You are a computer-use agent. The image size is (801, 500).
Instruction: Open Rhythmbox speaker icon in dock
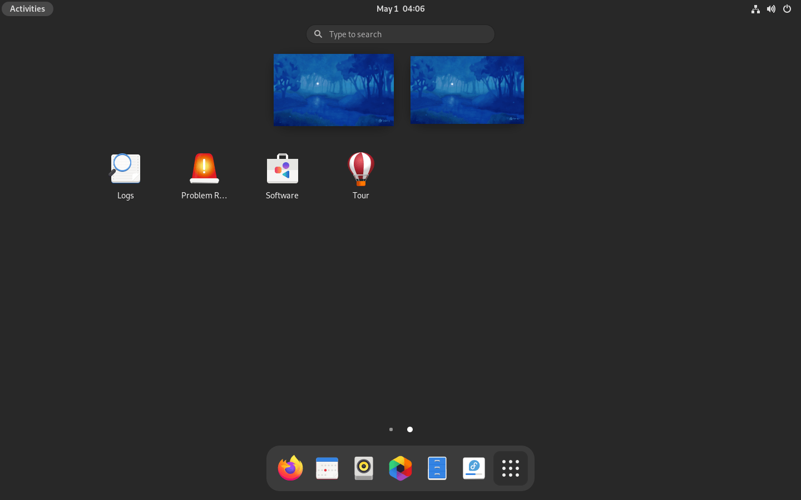tap(364, 468)
